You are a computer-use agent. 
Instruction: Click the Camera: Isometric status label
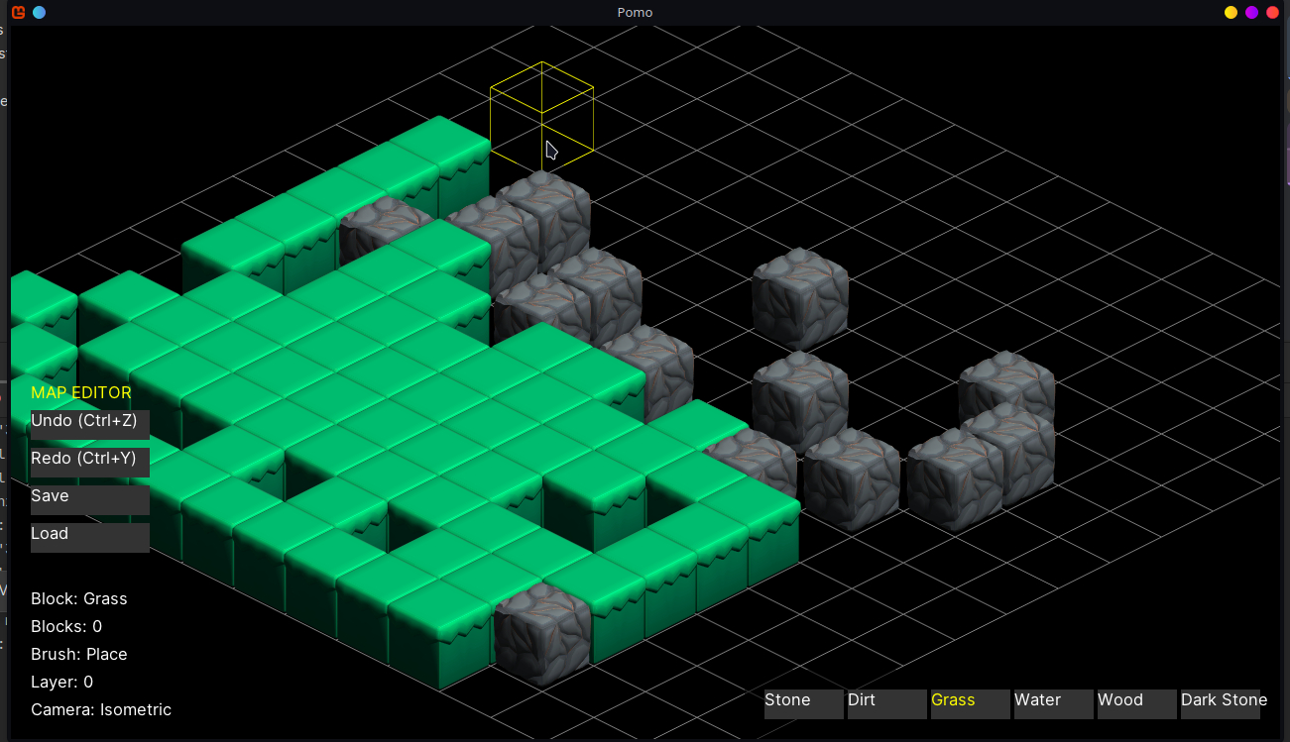click(x=101, y=710)
